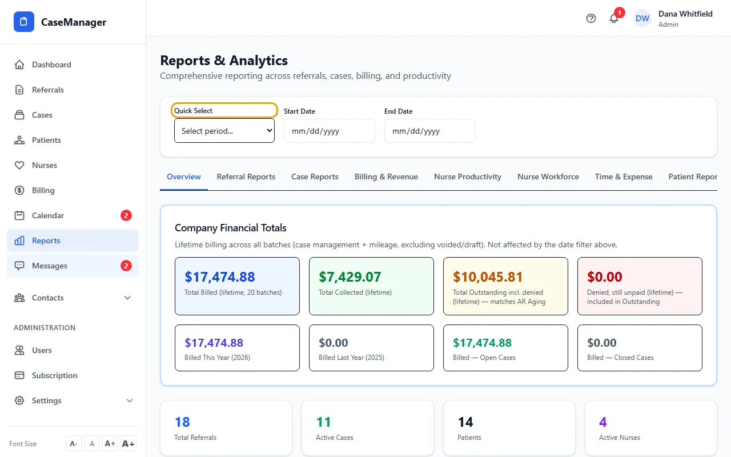Click the DW user avatar
The image size is (731, 457).
[x=642, y=18]
